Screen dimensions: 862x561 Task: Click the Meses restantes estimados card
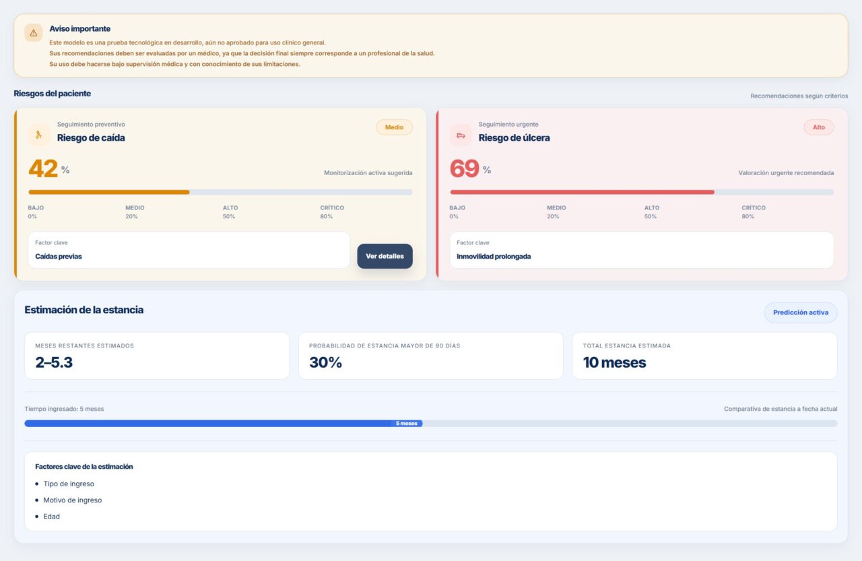[157, 356]
